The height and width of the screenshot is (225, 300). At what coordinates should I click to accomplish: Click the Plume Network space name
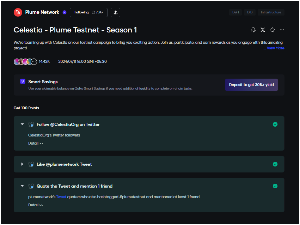point(42,12)
